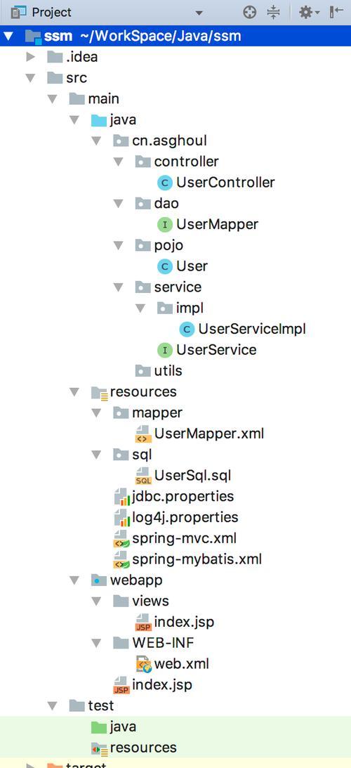Collapse the src folder arrow
This screenshot has height=768, width=351.
pyautogui.click(x=31, y=78)
